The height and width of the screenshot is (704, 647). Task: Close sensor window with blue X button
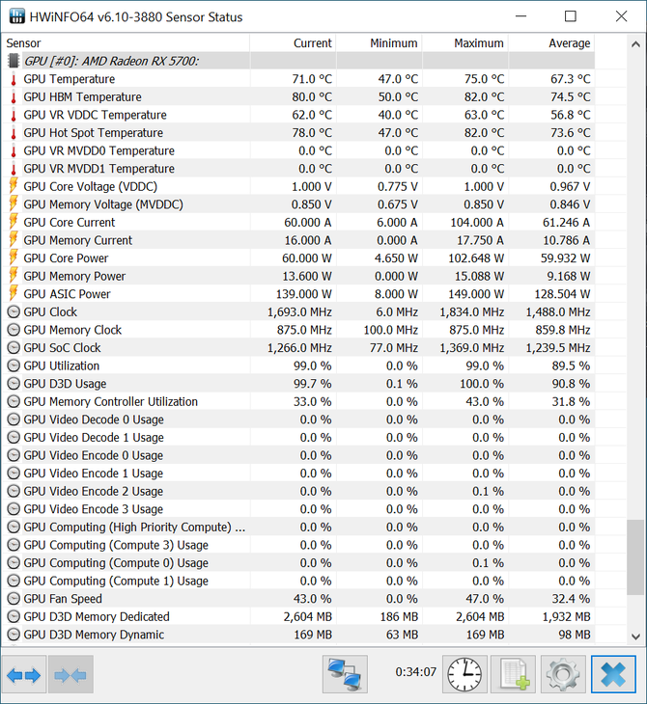tap(613, 674)
